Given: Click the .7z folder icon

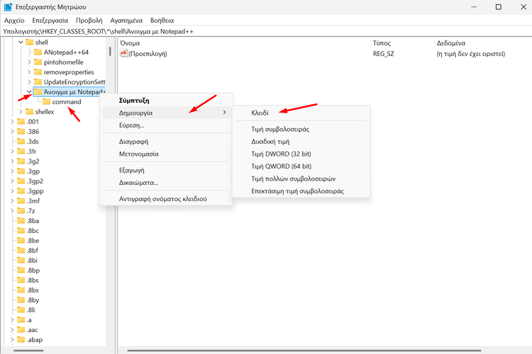Looking at the screenshot, I should tap(21, 211).
